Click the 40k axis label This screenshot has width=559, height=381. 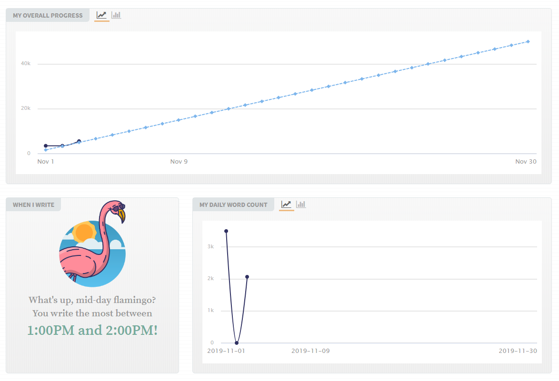point(26,63)
